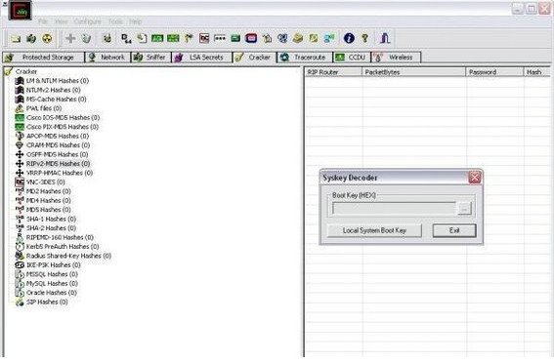The width and height of the screenshot is (554, 363).
Task: Click Exit in the Syskey Decoder dialog
Action: click(454, 230)
